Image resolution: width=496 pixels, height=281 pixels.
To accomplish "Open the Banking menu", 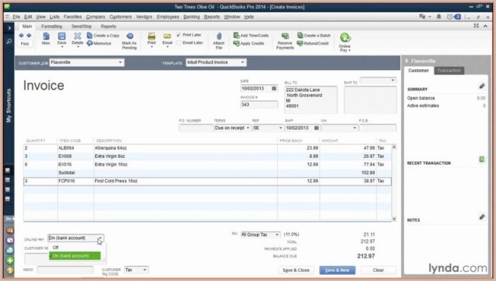I will click(191, 17).
